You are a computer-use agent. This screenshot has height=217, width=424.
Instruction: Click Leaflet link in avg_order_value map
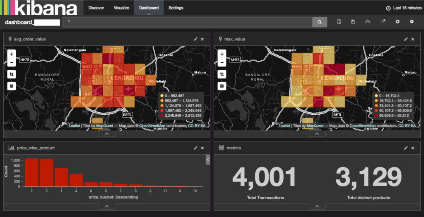point(75,126)
